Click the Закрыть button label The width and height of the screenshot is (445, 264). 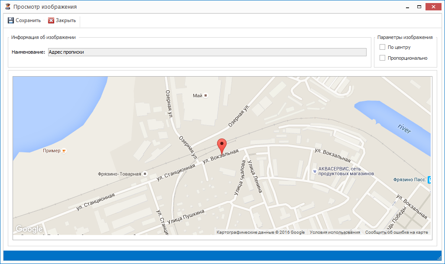65,20
